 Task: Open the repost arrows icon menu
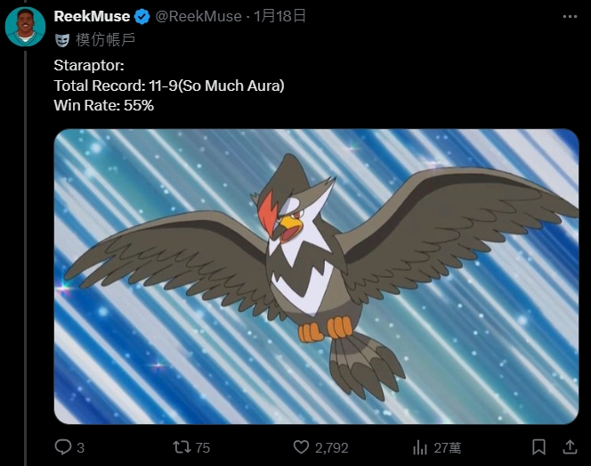(182, 447)
